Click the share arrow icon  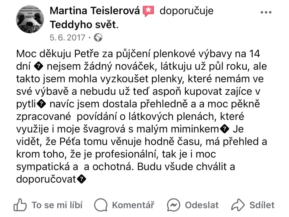point(238,205)
